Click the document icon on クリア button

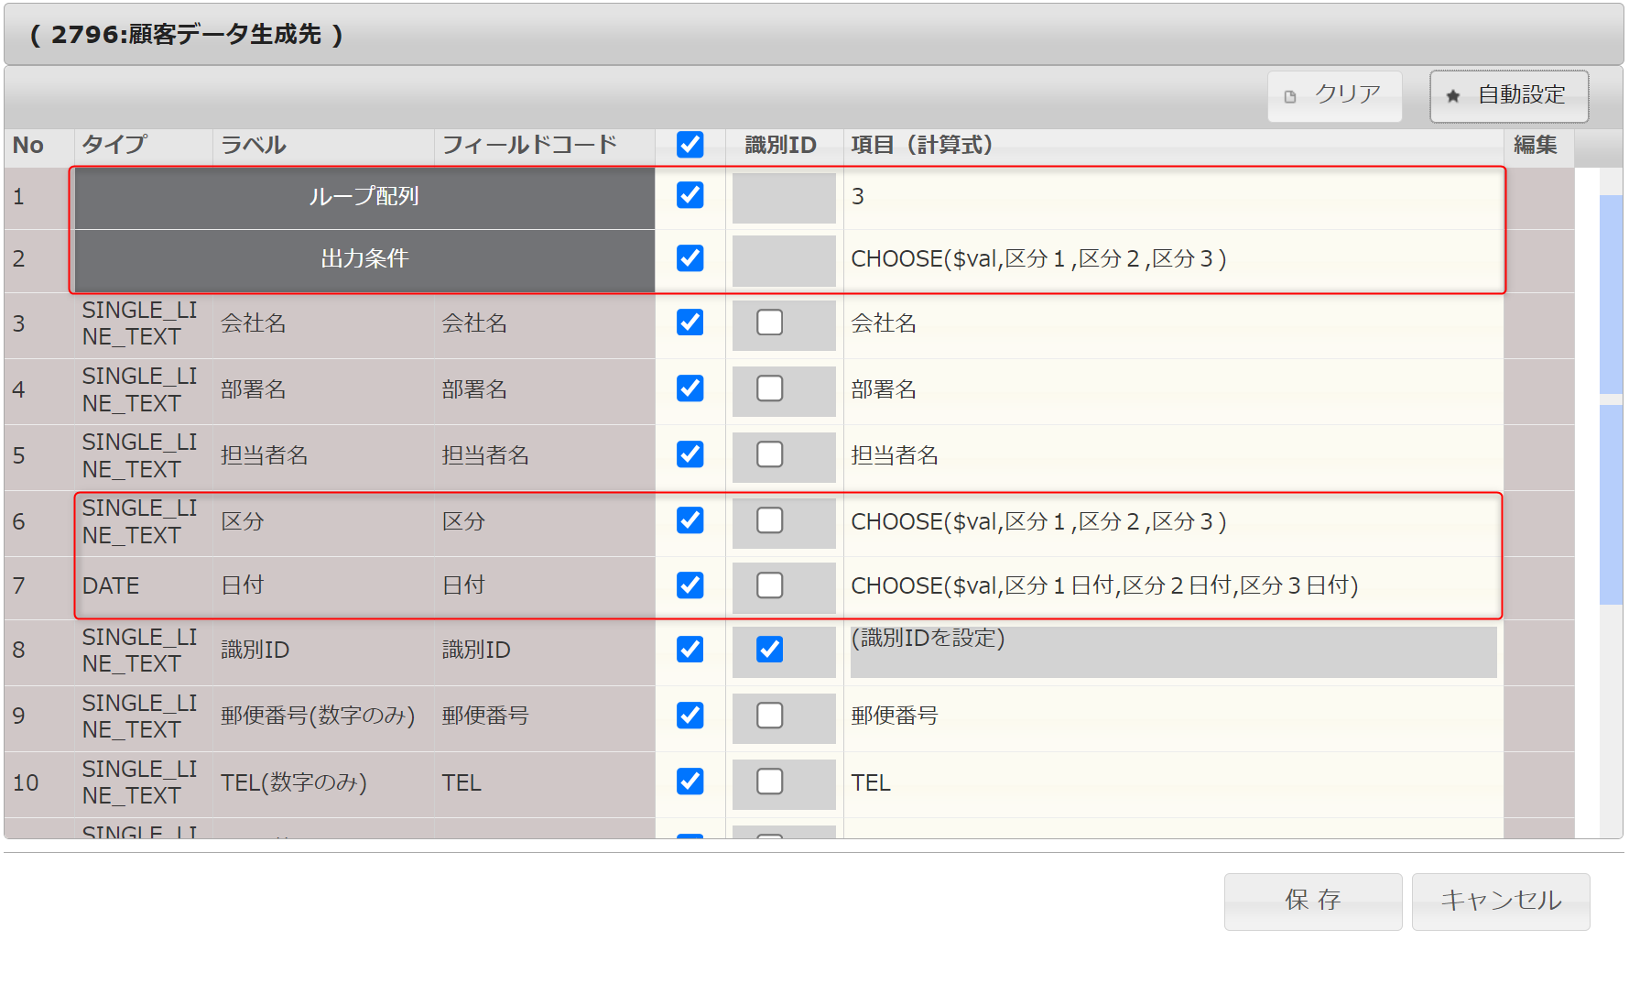[x=1290, y=96]
